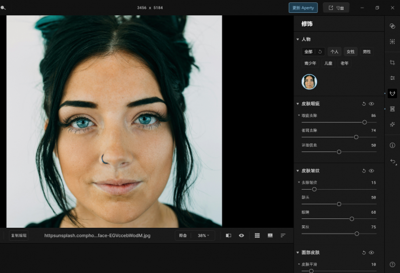This screenshot has width=400, height=273.
Task: Open the 38% zoom dropdown
Action: (204, 235)
